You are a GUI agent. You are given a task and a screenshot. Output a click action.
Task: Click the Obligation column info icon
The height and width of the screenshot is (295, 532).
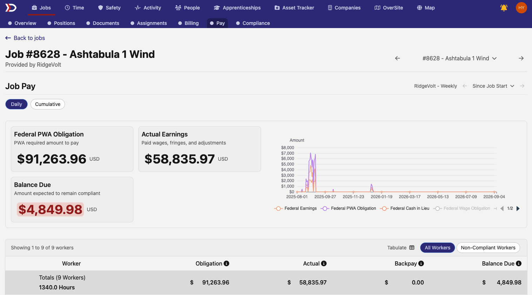[226, 263]
